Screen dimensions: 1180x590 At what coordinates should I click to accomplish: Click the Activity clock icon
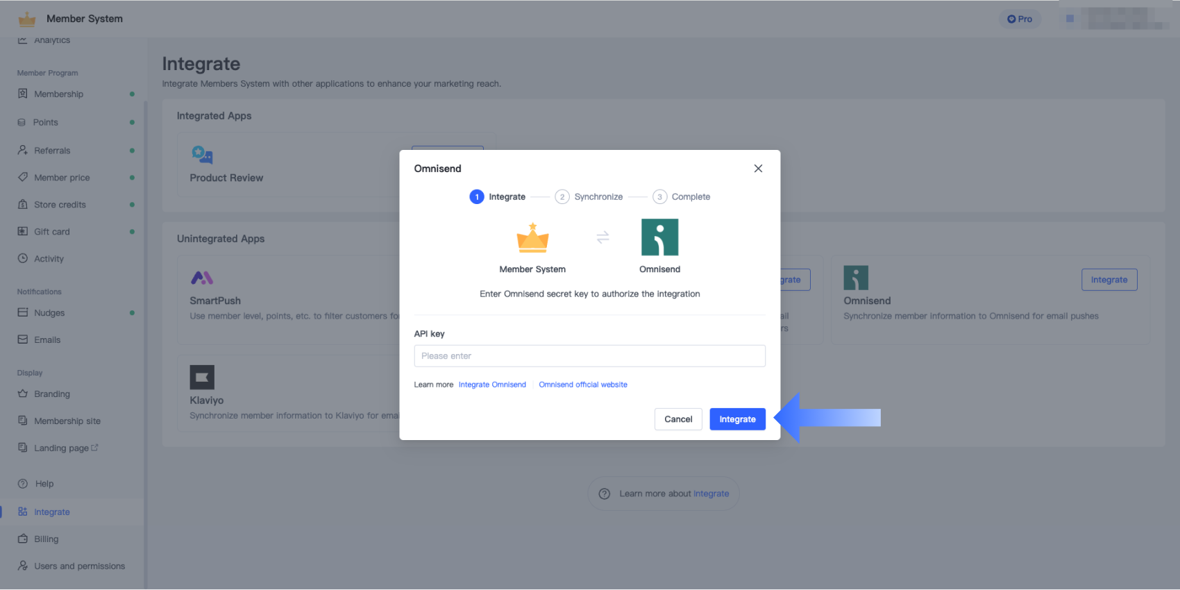[23, 258]
